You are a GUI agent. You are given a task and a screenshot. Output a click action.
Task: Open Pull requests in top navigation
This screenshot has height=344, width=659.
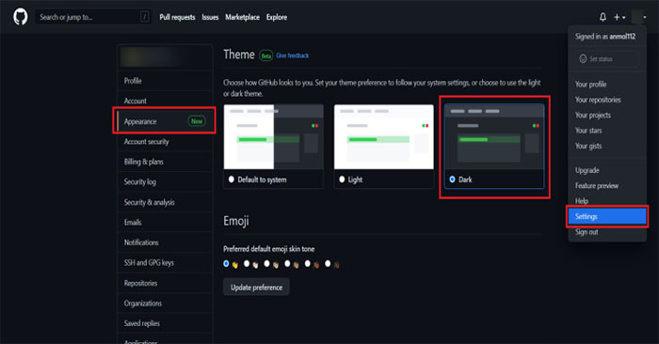(177, 17)
